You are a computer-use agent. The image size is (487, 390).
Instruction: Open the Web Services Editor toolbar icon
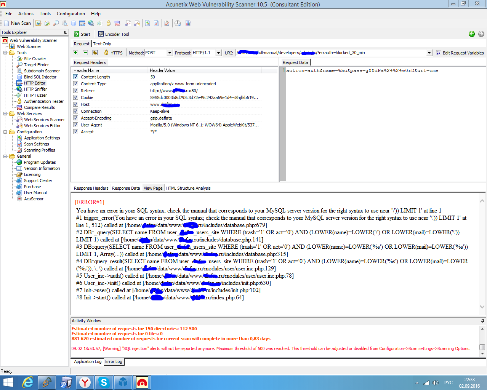(x=137, y=23)
